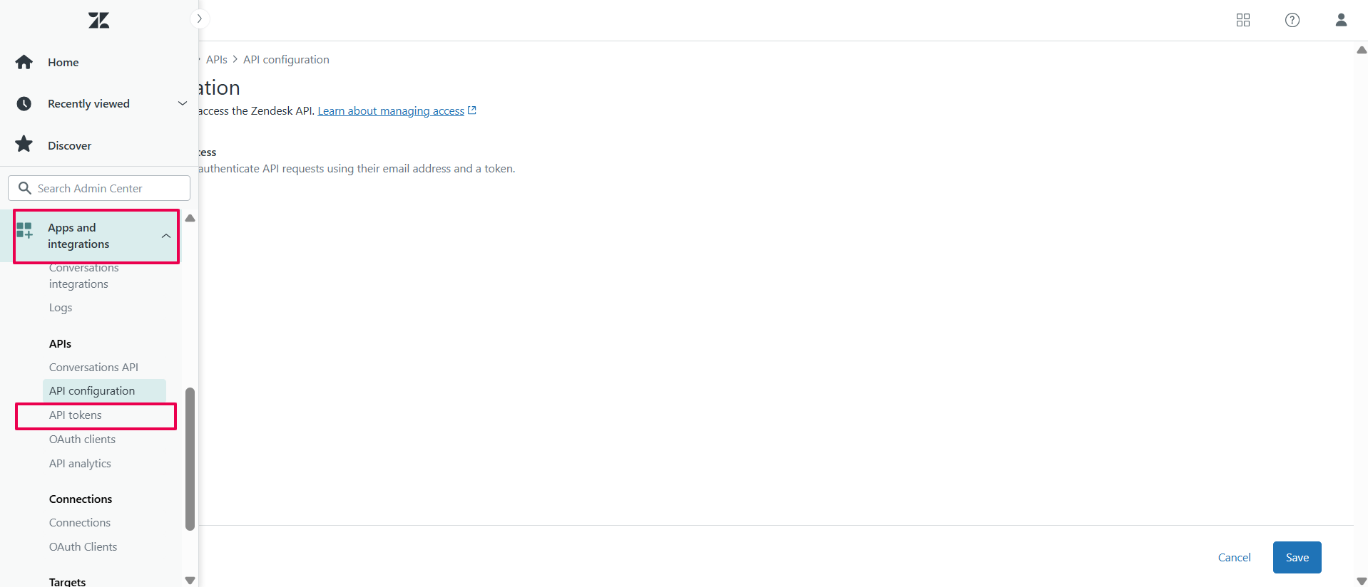
Task: Click the Home house icon
Action: (24, 63)
